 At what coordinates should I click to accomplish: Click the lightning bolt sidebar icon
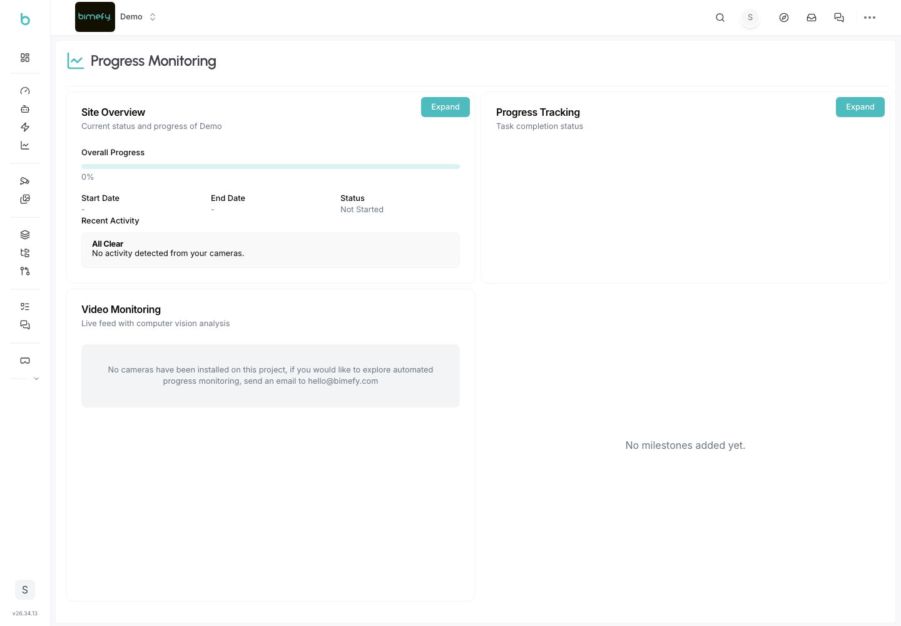pos(25,127)
